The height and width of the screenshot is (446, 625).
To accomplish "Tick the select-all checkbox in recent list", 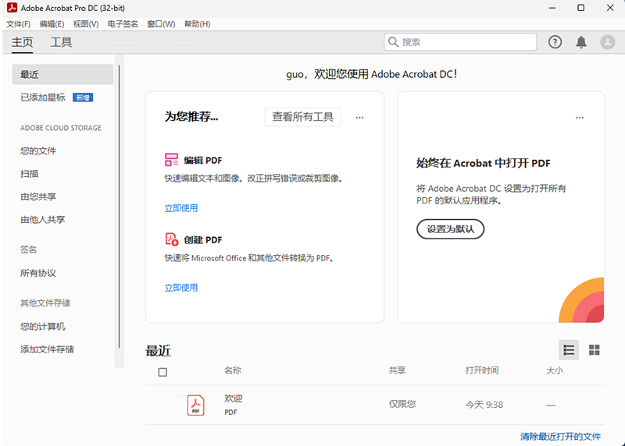I will coord(162,372).
